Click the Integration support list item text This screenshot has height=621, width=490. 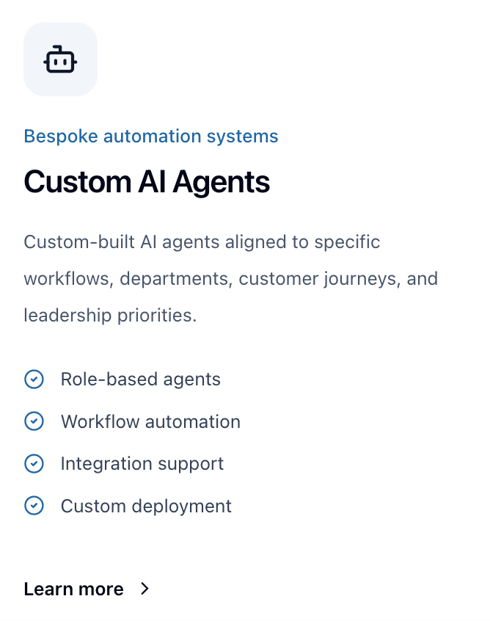(x=142, y=464)
